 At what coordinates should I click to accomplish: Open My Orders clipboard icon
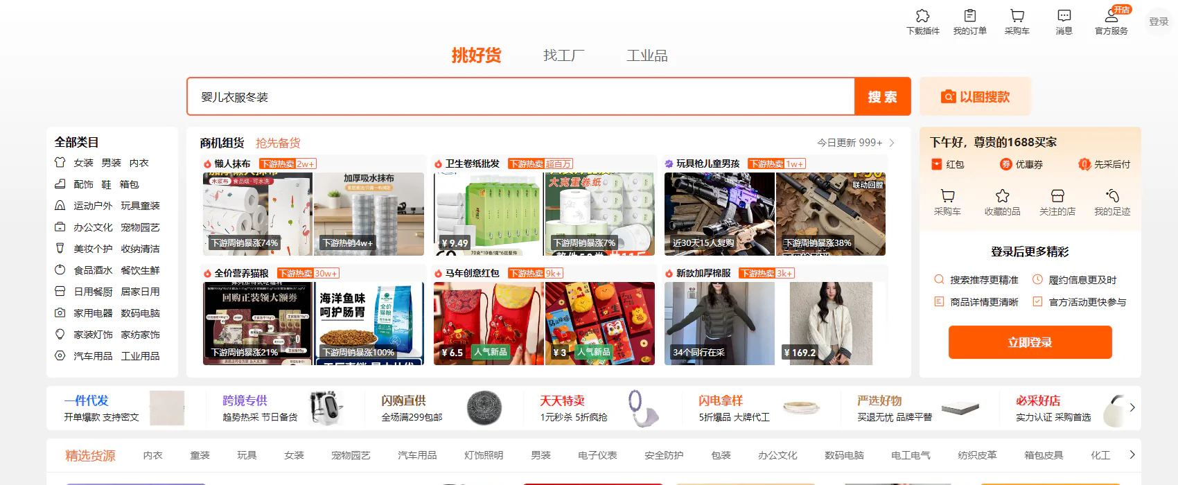click(969, 16)
